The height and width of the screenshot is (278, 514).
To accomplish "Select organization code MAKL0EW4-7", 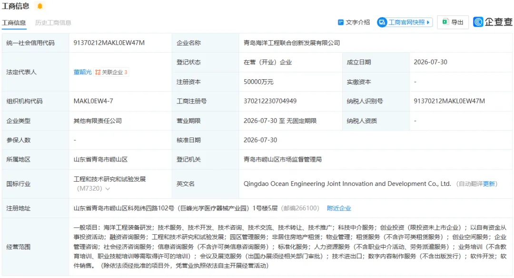I will (x=93, y=101).
